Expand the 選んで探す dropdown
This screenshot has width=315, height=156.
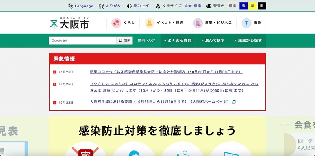point(213,40)
